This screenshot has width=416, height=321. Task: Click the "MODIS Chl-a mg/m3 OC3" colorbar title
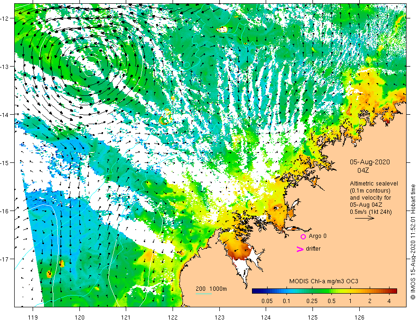[x=324, y=281]
